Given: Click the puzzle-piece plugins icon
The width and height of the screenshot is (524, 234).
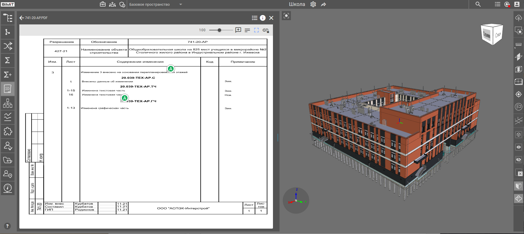Looking at the screenshot, I should point(8,131).
